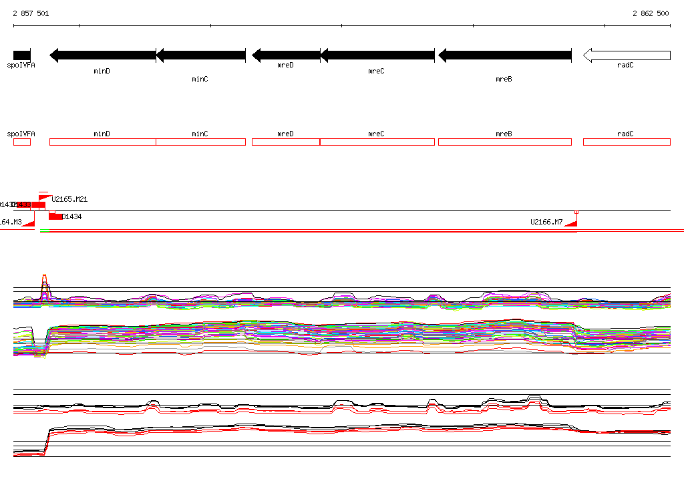The height and width of the screenshot is (477, 684).
Task: Select the black spoIVFA gene block
Action: (x=22, y=55)
